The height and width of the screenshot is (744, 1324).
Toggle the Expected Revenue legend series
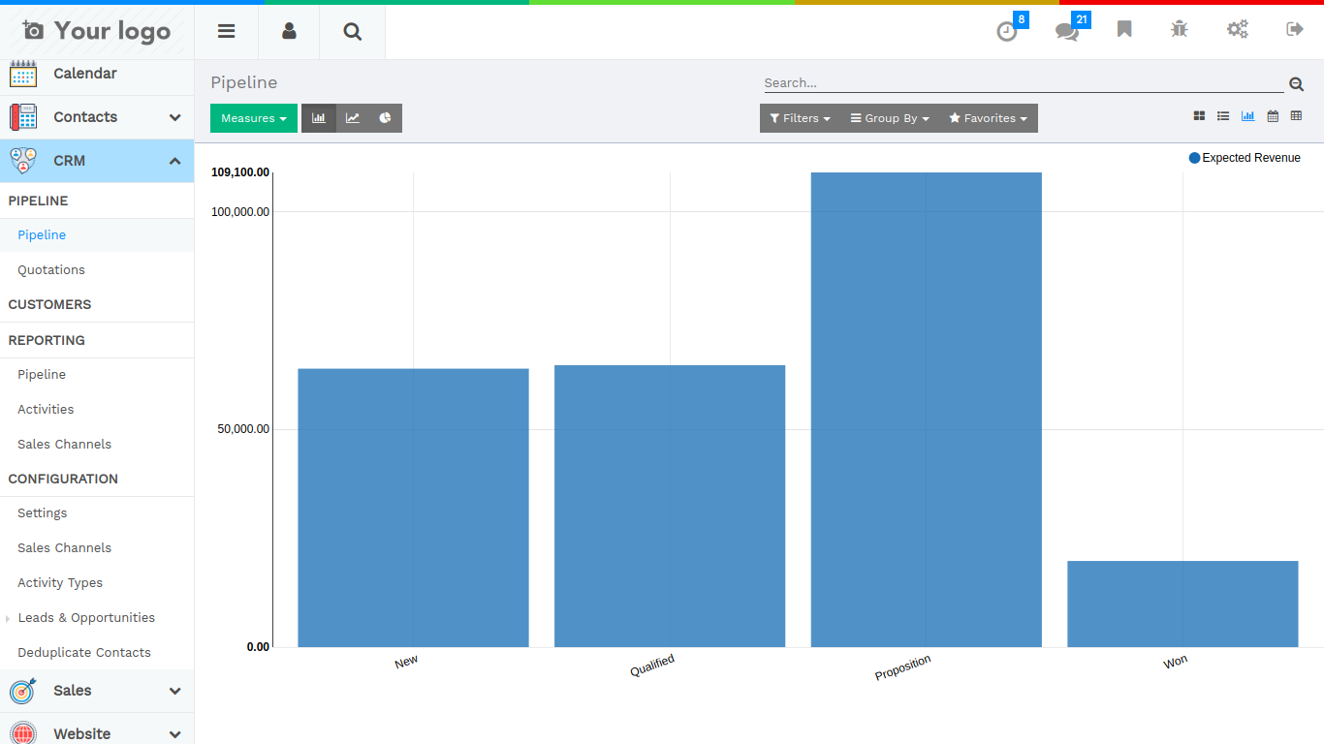point(1245,158)
